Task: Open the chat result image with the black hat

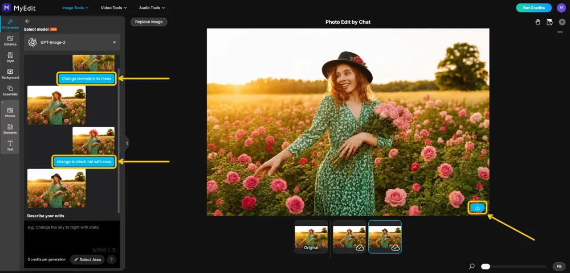Action: (x=56, y=188)
